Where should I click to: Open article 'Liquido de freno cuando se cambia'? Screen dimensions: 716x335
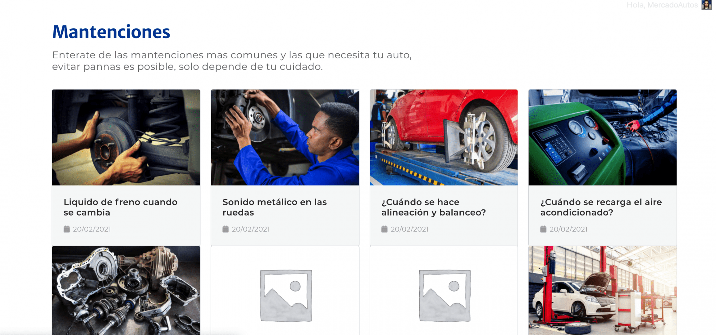(121, 207)
